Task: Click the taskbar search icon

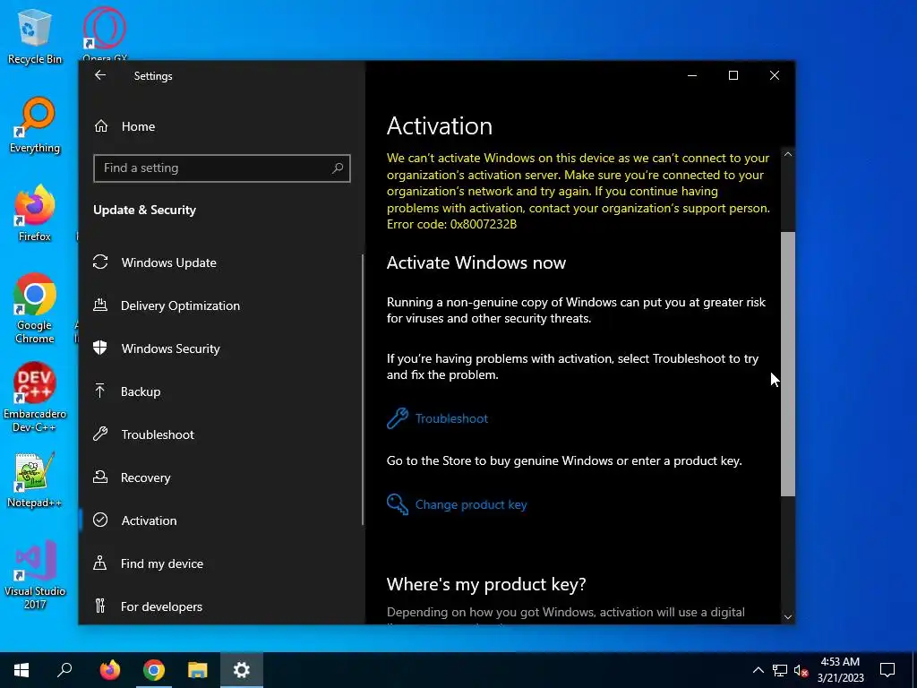Action: (64, 670)
